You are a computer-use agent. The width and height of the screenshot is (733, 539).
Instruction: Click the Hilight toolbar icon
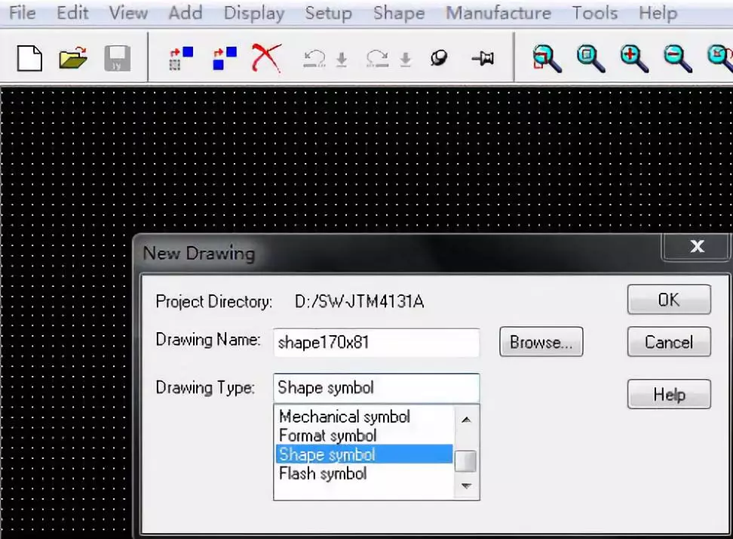click(438, 58)
